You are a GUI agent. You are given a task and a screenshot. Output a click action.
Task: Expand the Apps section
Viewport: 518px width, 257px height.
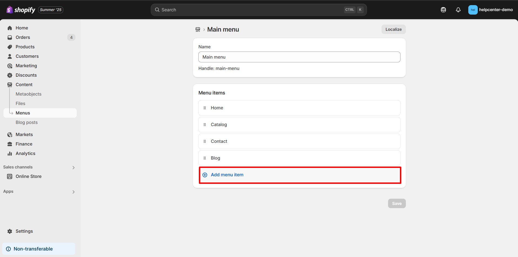(73, 192)
